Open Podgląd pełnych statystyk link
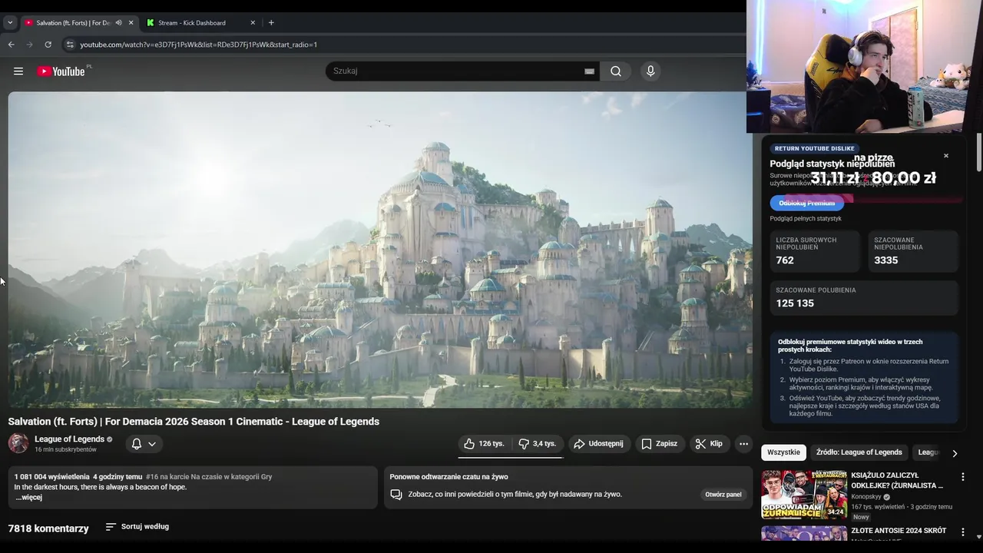This screenshot has width=983, height=553. point(806,219)
